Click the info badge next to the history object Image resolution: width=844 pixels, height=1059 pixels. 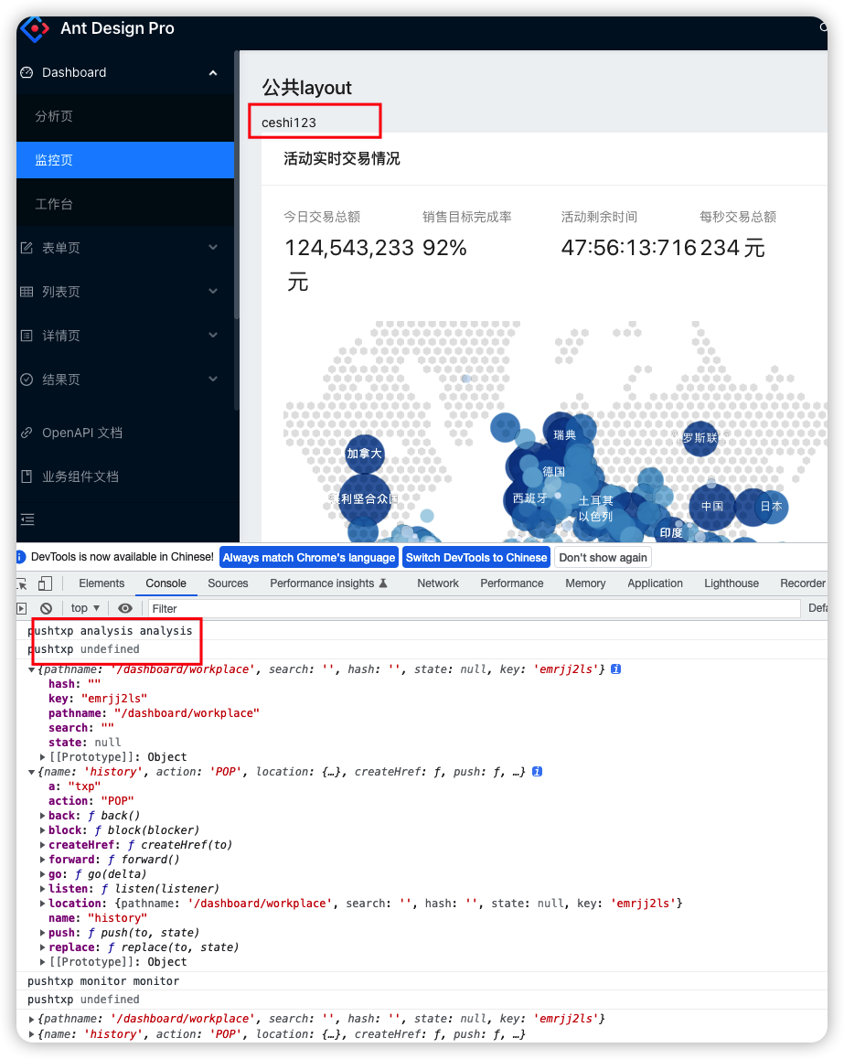pos(538,771)
